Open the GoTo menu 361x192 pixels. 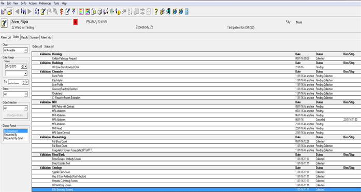(x=23, y=3)
